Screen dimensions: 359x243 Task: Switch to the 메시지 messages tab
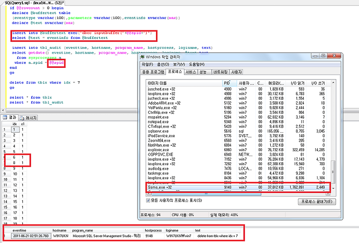click(28, 118)
